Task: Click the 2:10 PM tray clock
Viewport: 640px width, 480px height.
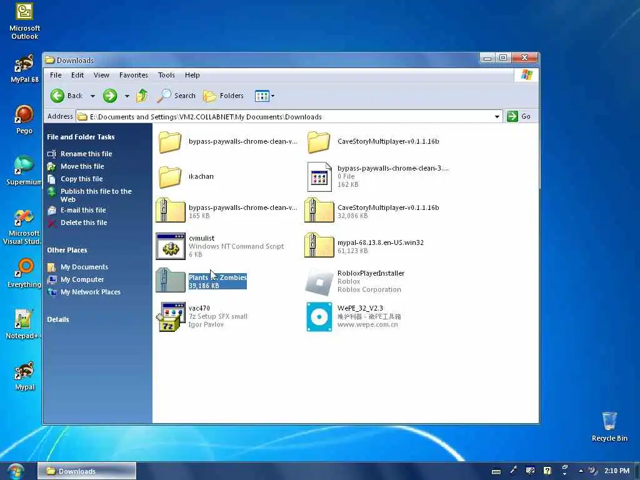Action: 617,471
